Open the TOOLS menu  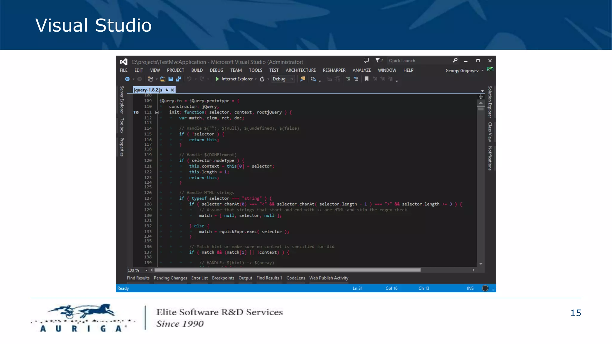click(255, 70)
